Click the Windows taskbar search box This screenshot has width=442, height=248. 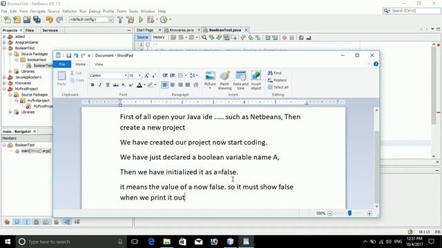click(x=70, y=242)
